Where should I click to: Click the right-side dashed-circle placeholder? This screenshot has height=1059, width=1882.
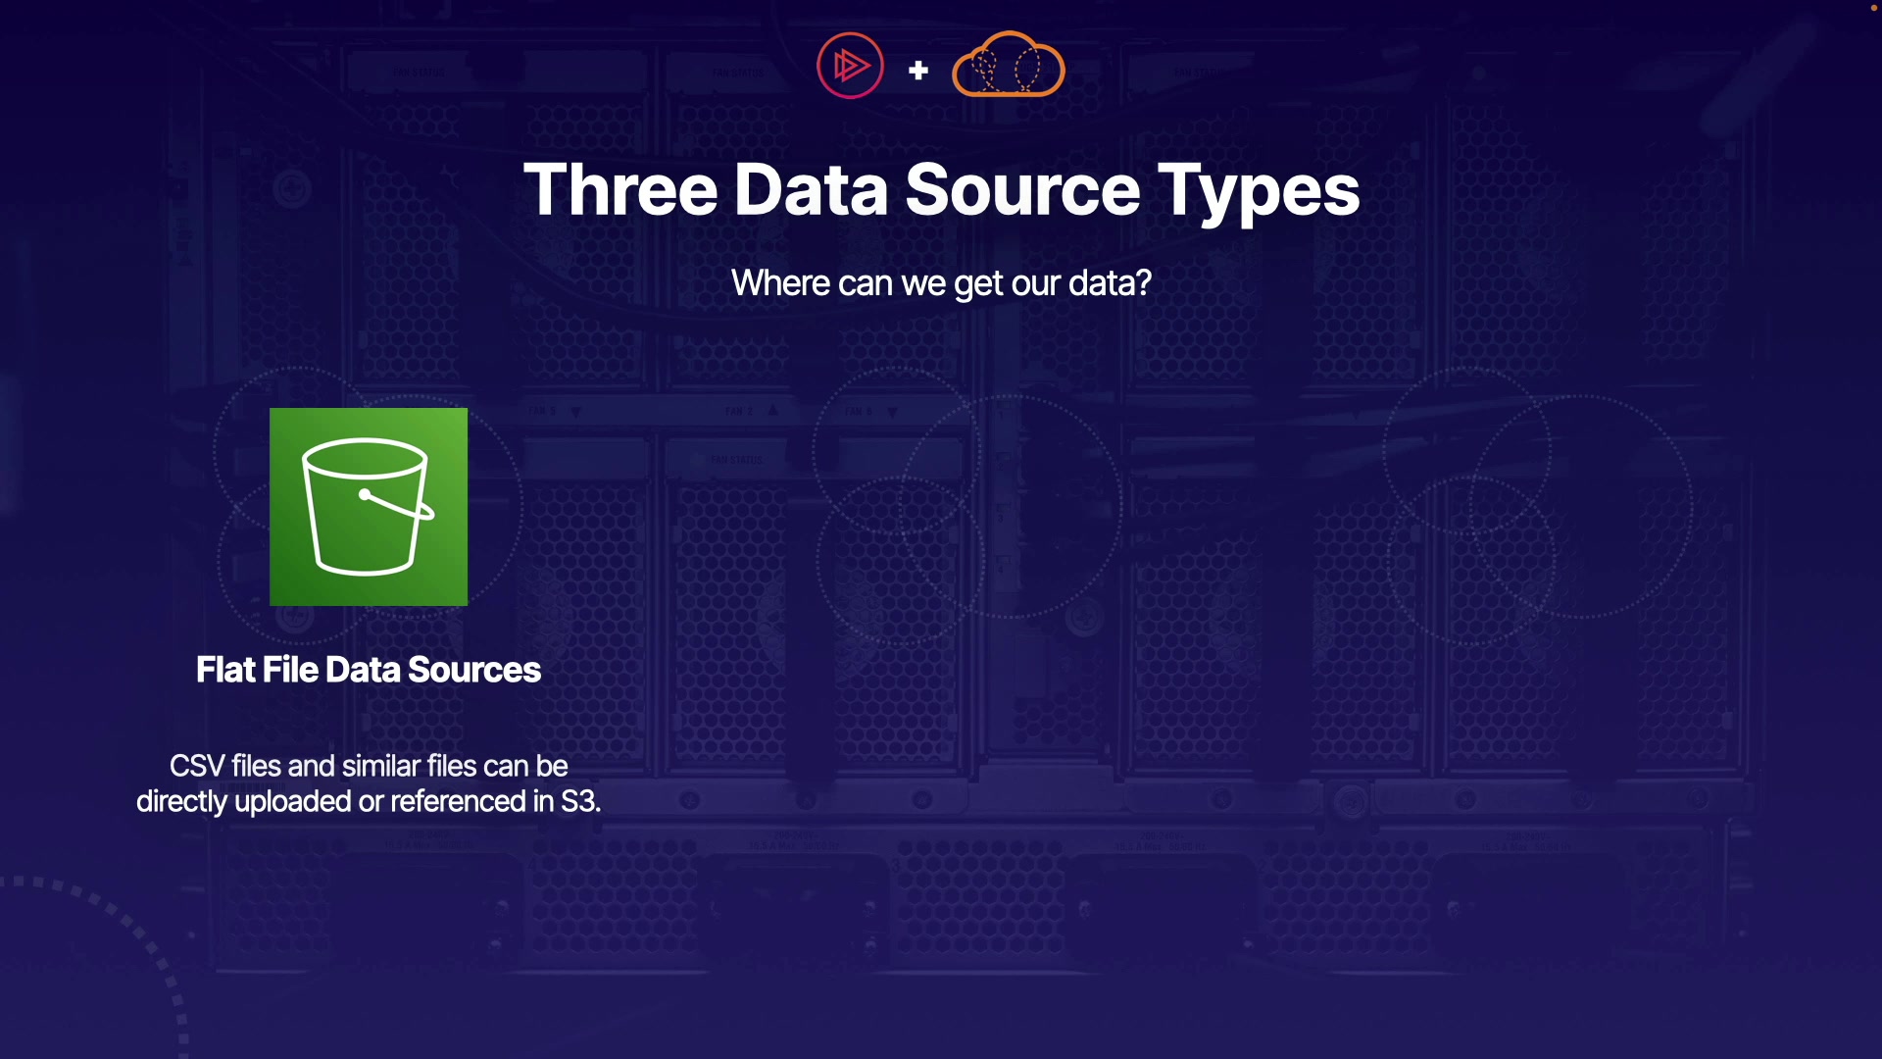1536,507
